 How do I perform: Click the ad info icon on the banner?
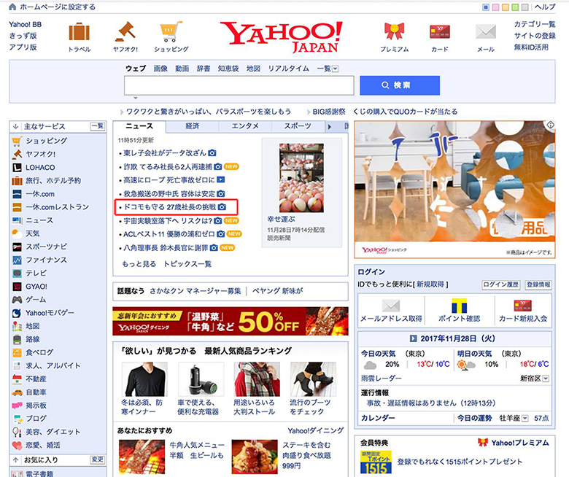click(551, 125)
